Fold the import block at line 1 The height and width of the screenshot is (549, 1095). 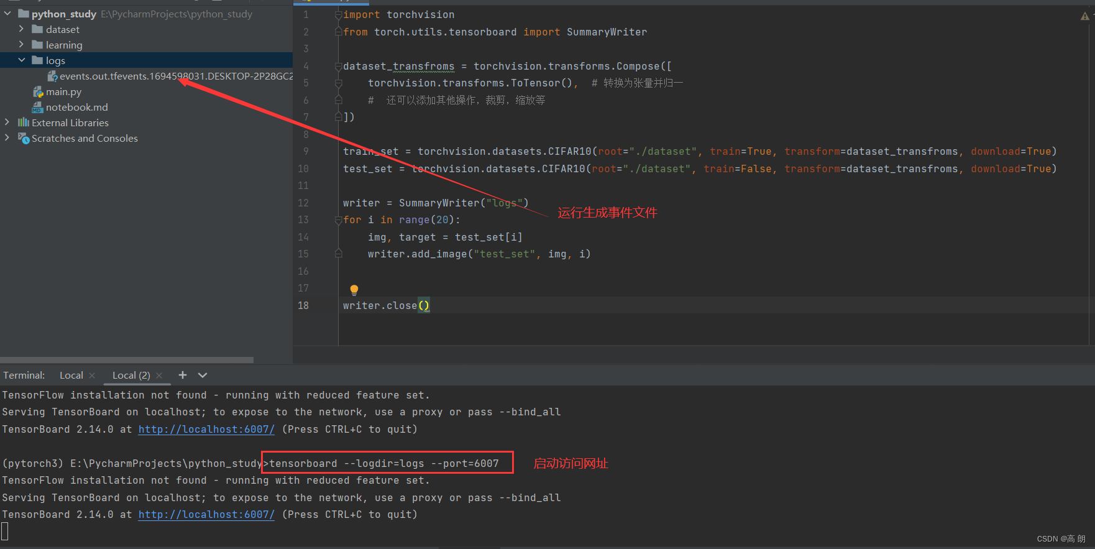tap(338, 14)
